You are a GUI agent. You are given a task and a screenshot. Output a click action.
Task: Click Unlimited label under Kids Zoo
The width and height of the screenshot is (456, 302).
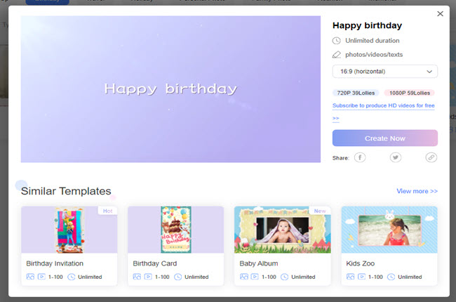pos(410,277)
